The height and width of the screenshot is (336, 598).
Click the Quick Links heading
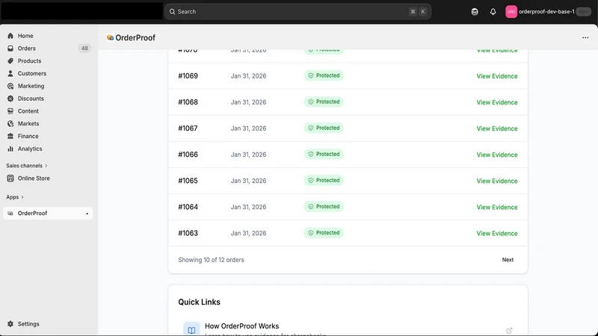tap(199, 302)
